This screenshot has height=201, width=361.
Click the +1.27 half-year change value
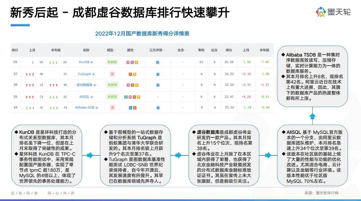(264, 85)
